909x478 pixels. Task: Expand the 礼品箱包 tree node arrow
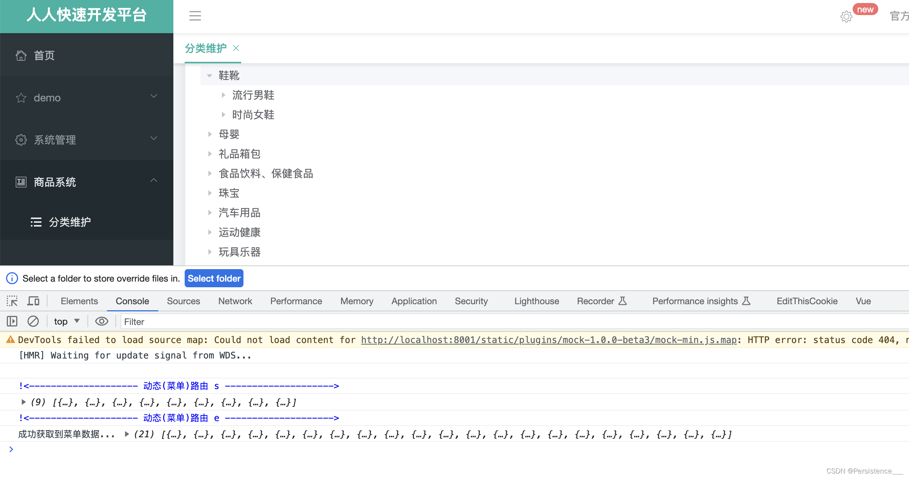(210, 154)
